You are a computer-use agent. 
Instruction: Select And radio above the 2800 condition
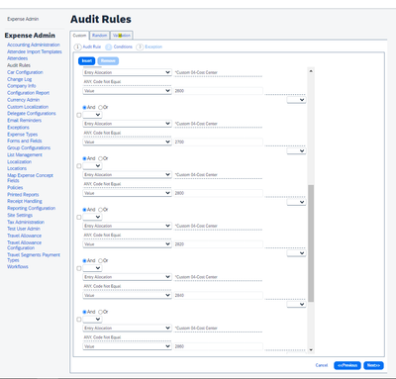84,158
